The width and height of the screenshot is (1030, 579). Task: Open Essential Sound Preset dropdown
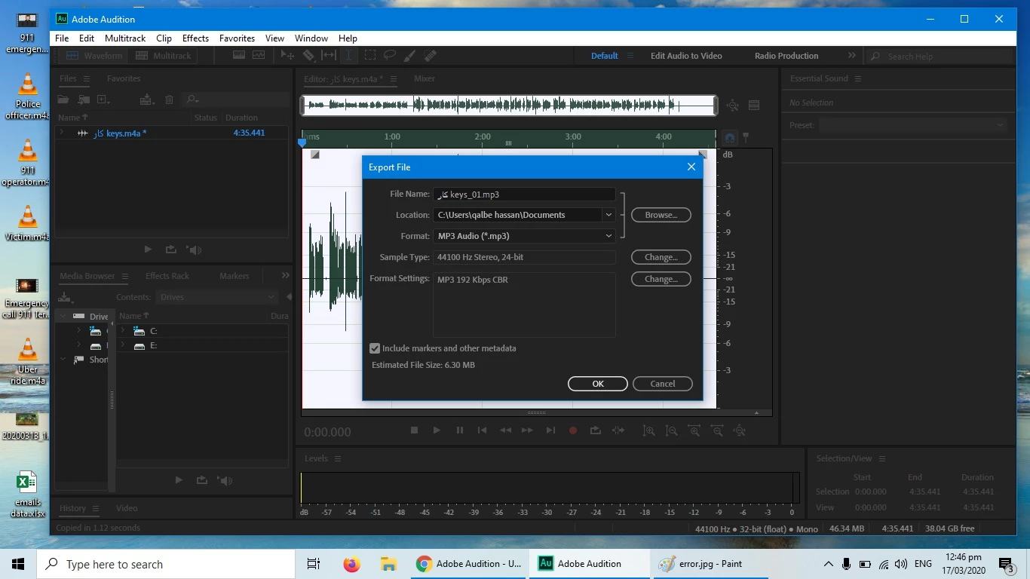tap(913, 125)
